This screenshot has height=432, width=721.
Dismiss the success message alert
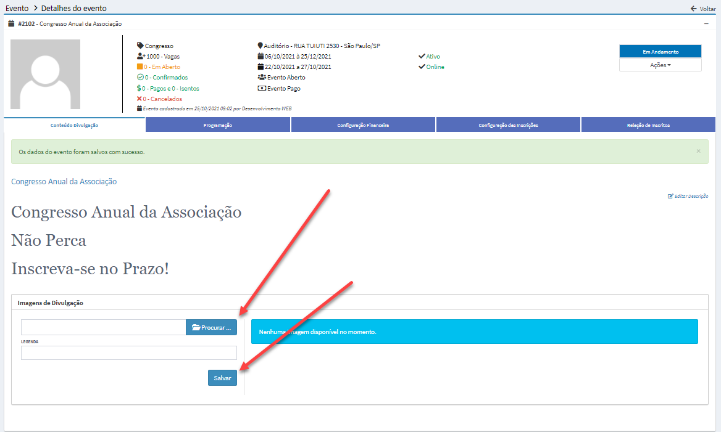coord(698,150)
